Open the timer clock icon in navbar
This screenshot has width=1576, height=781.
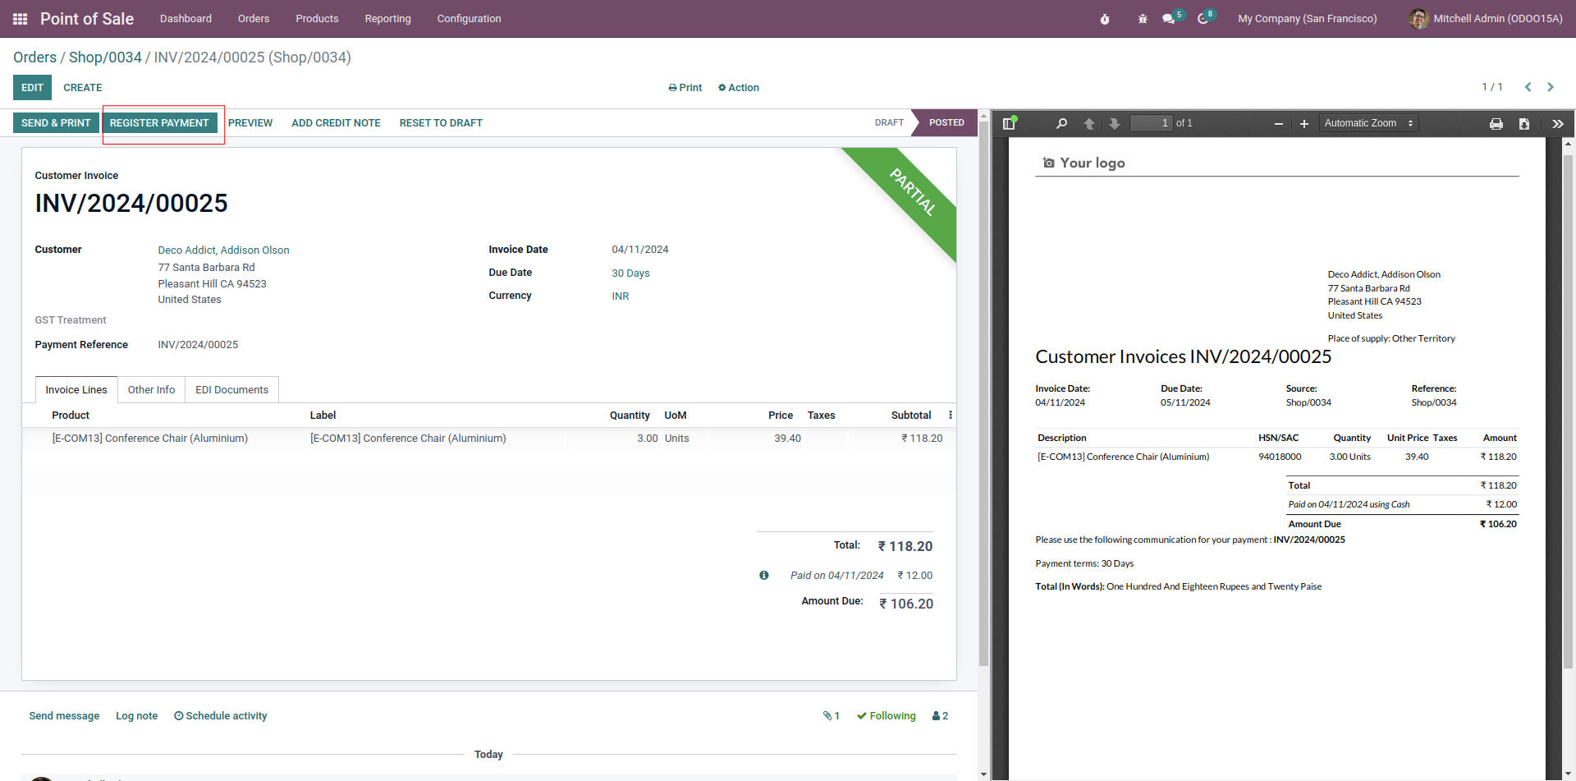click(x=1105, y=19)
